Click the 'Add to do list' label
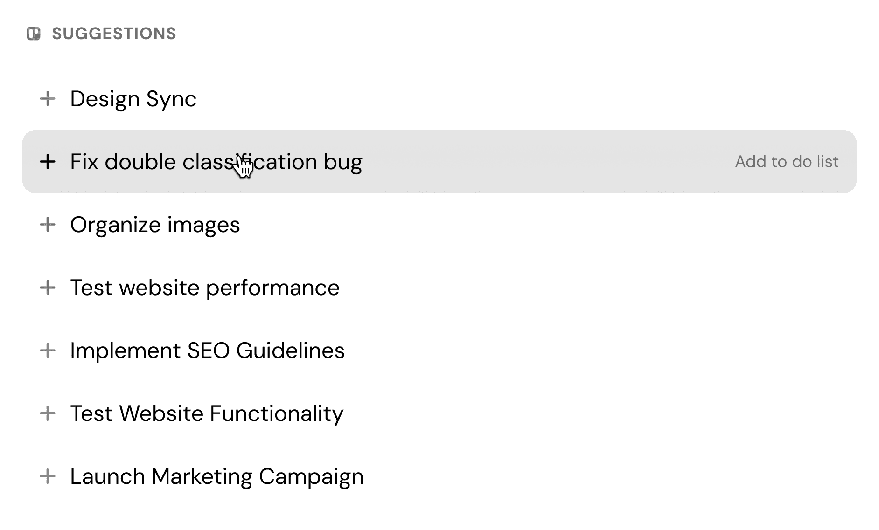The image size is (879, 530). (787, 162)
